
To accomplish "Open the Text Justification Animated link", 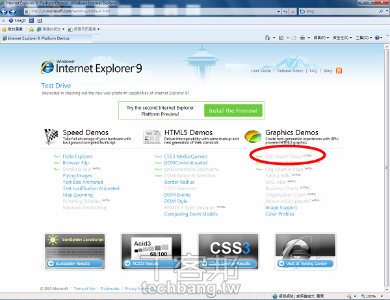I will pos(91,188).
